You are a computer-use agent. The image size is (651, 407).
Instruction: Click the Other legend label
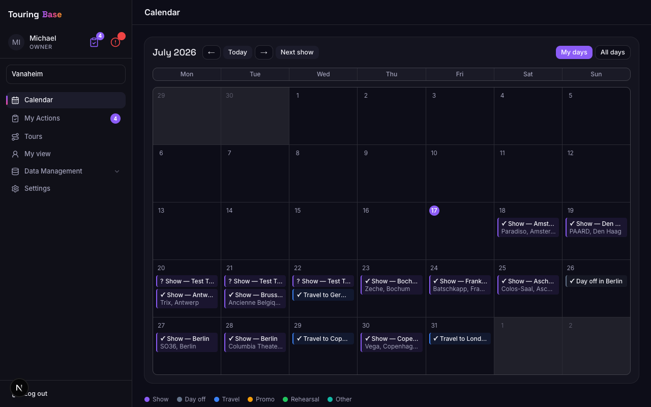344,399
